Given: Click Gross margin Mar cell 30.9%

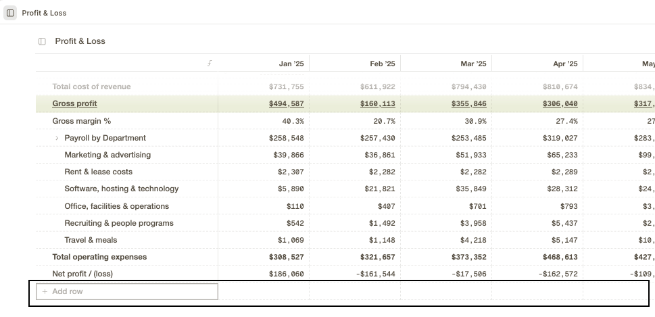Looking at the screenshot, I should coord(475,121).
